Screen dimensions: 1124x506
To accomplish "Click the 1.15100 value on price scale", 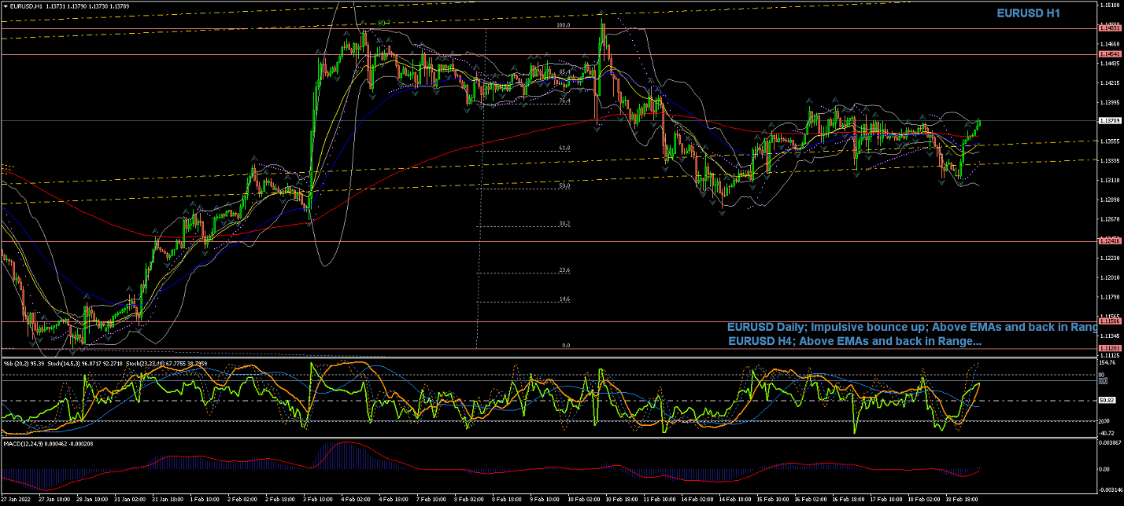I will pos(1110,5).
